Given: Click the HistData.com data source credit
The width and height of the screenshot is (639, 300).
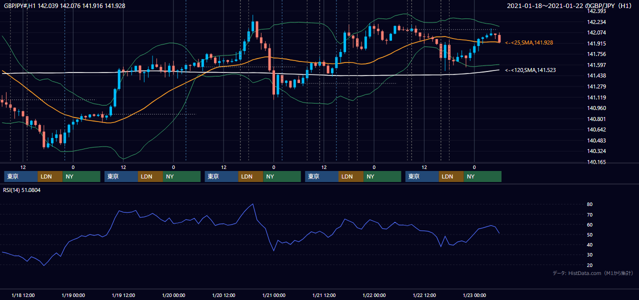Looking at the screenshot, I should [x=593, y=273].
